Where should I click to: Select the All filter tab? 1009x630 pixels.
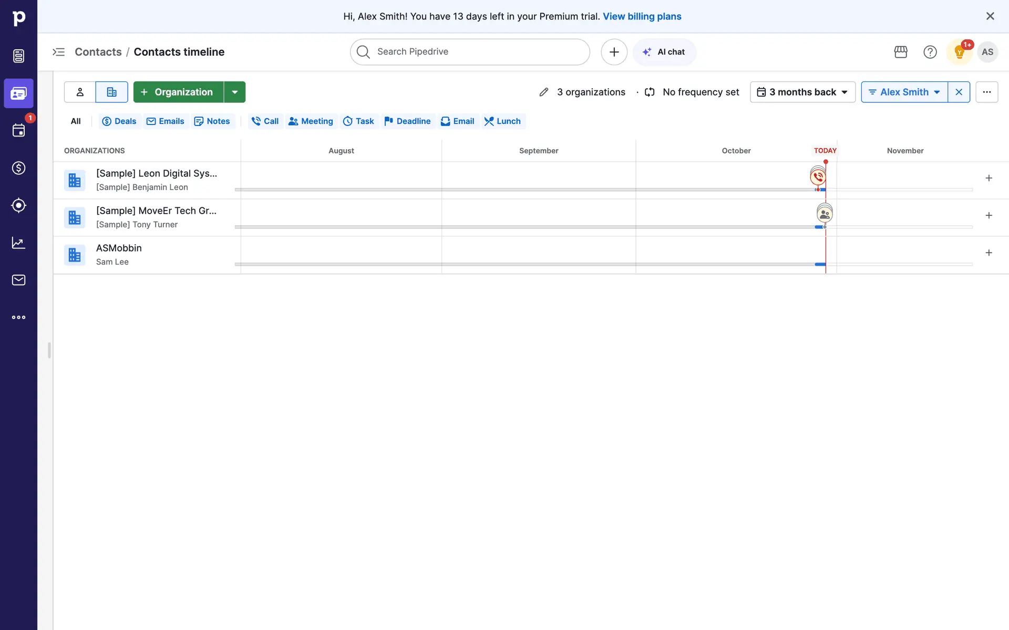click(76, 121)
